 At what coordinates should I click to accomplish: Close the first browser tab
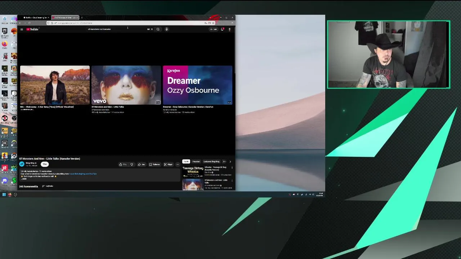pyautogui.click(x=48, y=18)
